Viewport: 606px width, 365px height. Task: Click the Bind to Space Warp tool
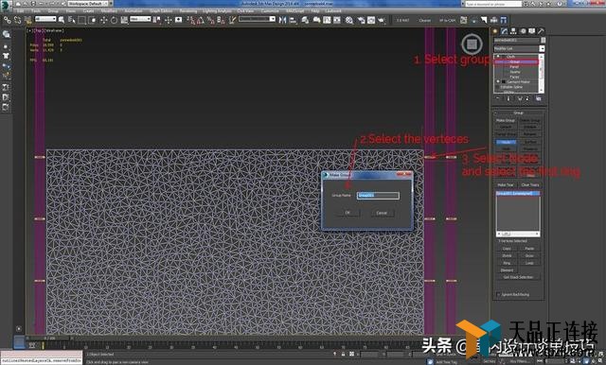(27, 20)
